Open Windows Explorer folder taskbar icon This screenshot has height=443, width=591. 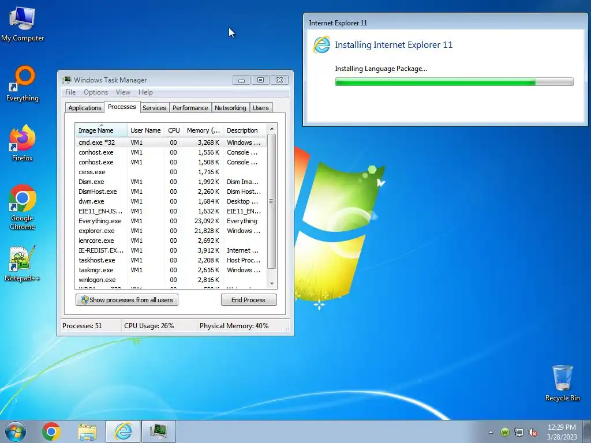coord(87,431)
